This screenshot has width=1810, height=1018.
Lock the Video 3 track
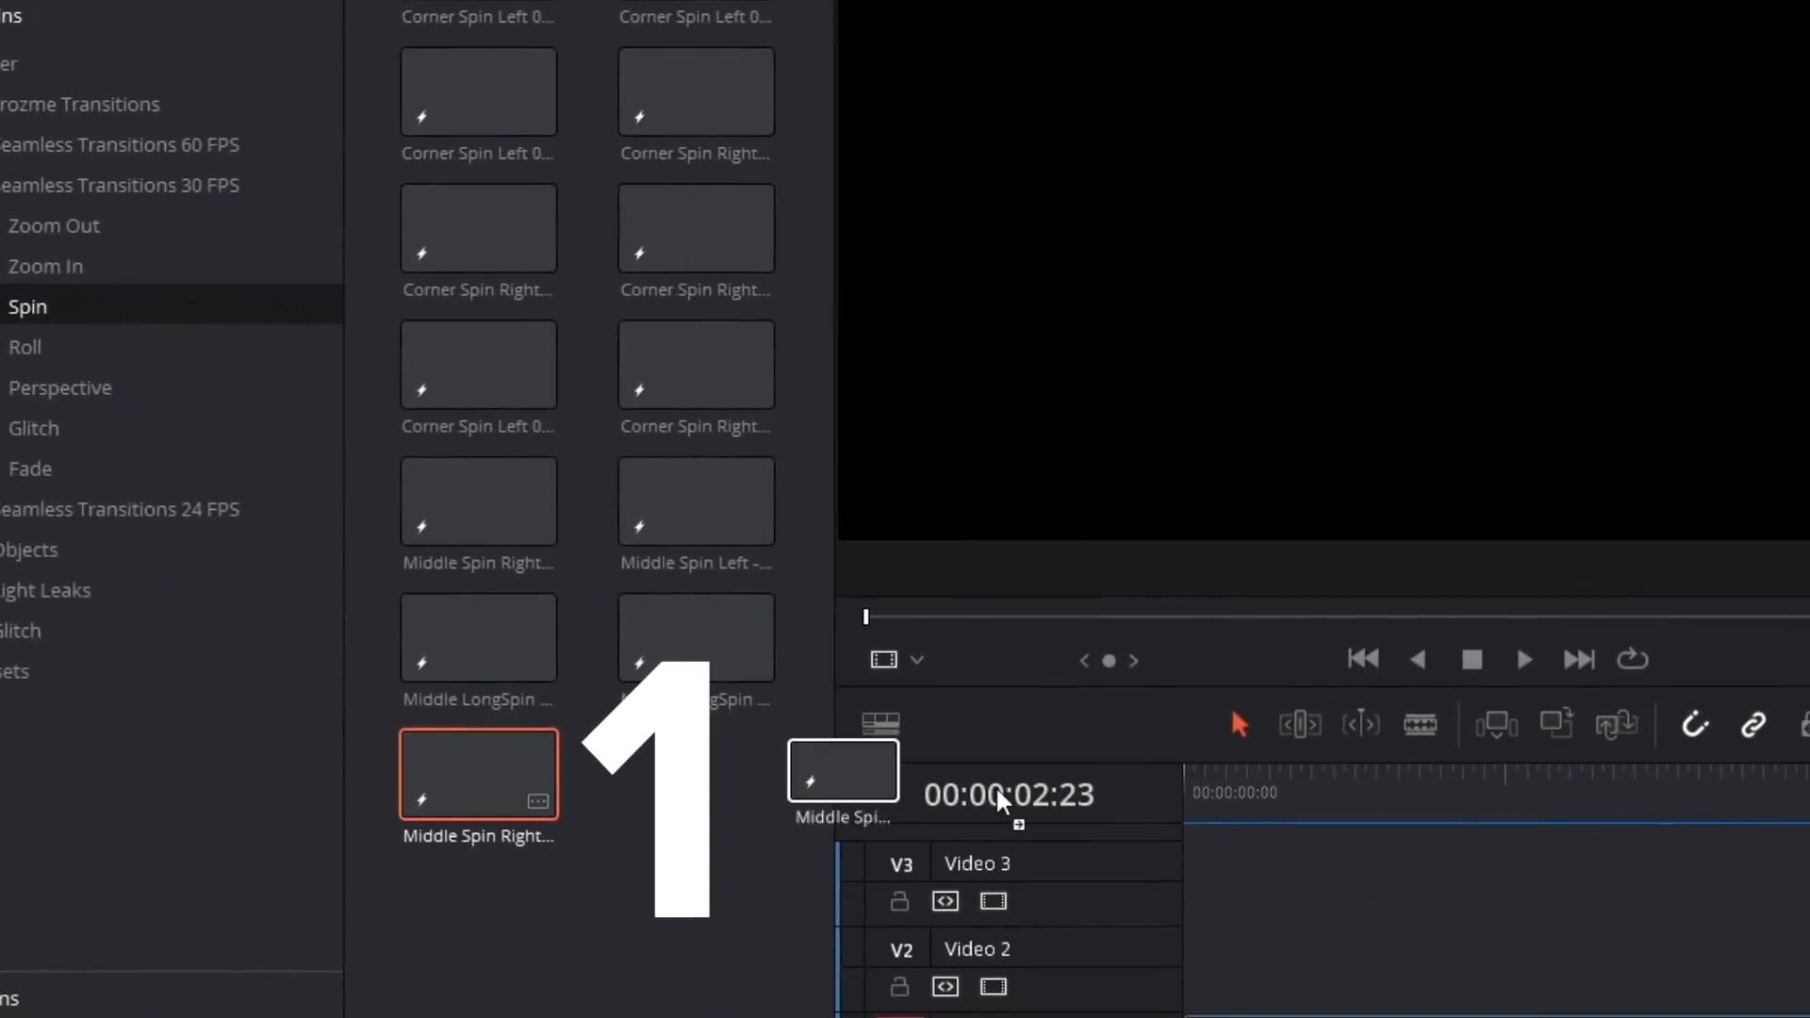(899, 901)
